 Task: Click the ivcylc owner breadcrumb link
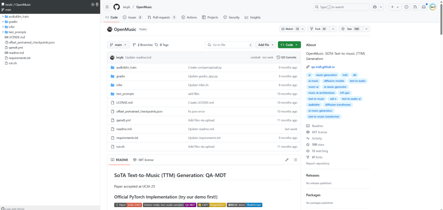click(127, 7)
